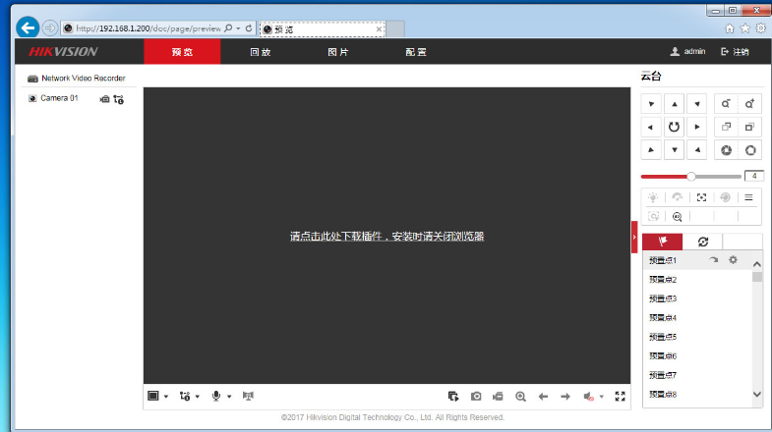Viewport: 772px width, 432px height.
Task: Toggle the PTZ light button
Action: 653,197
